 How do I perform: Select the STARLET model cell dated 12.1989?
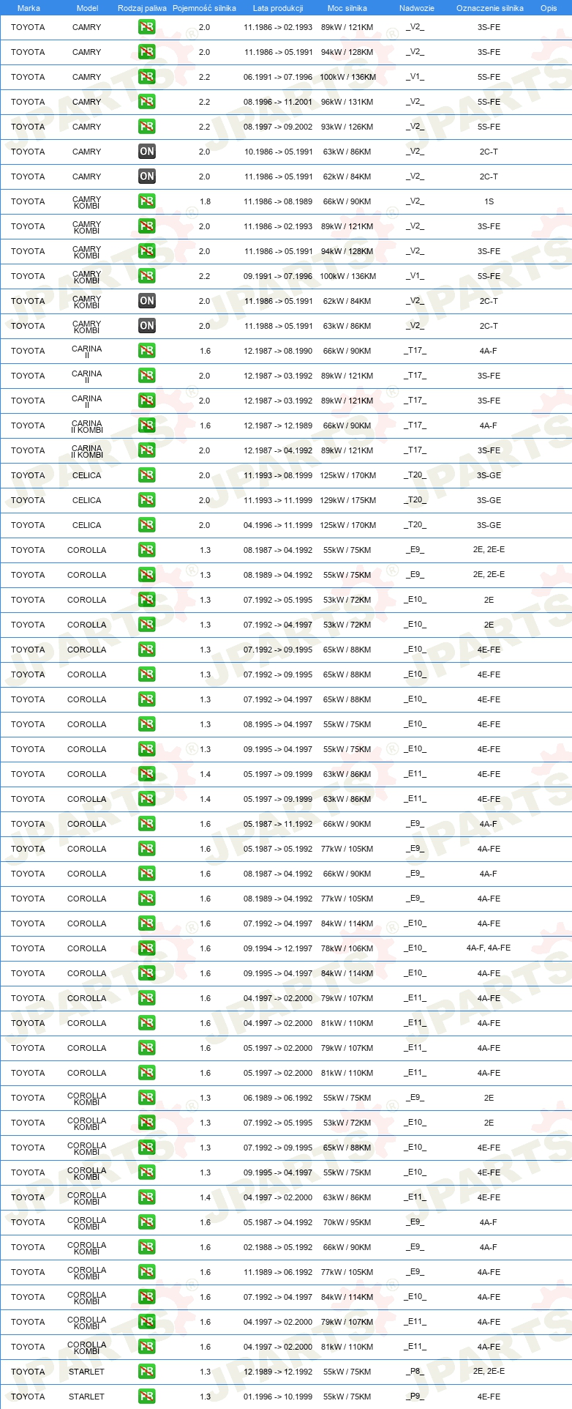pos(87,1372)
